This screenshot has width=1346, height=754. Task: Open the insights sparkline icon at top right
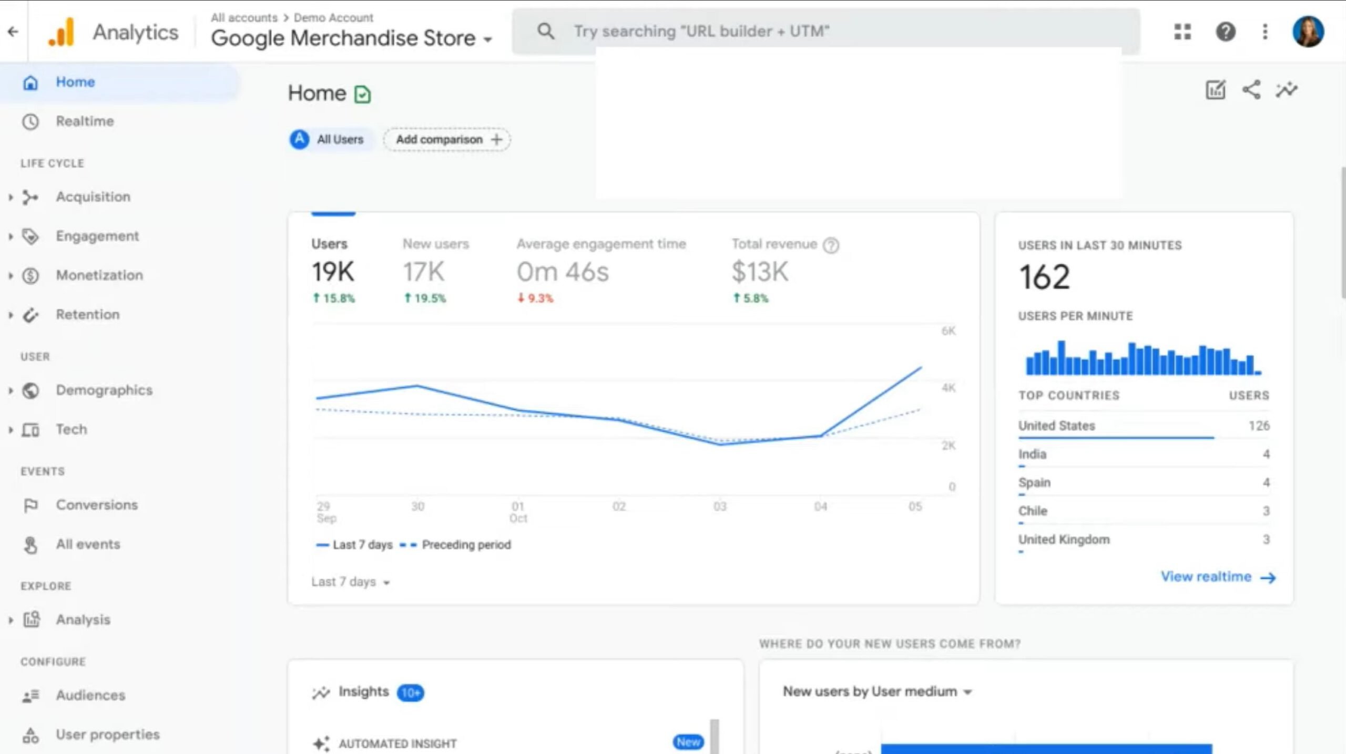tap(1287, 90)
